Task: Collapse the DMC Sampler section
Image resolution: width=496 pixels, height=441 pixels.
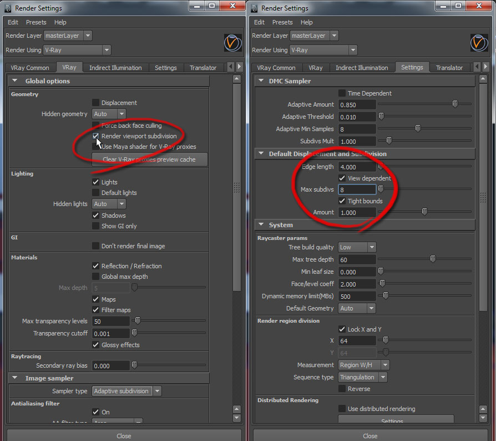Action: [x=261, y=81]
